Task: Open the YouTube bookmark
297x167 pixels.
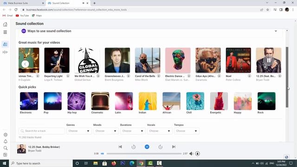Action: [22, 15]
